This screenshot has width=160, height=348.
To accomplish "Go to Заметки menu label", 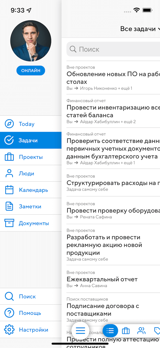I will coord(30,207).
